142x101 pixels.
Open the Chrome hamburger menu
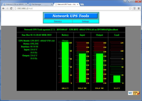pos(139,8)
